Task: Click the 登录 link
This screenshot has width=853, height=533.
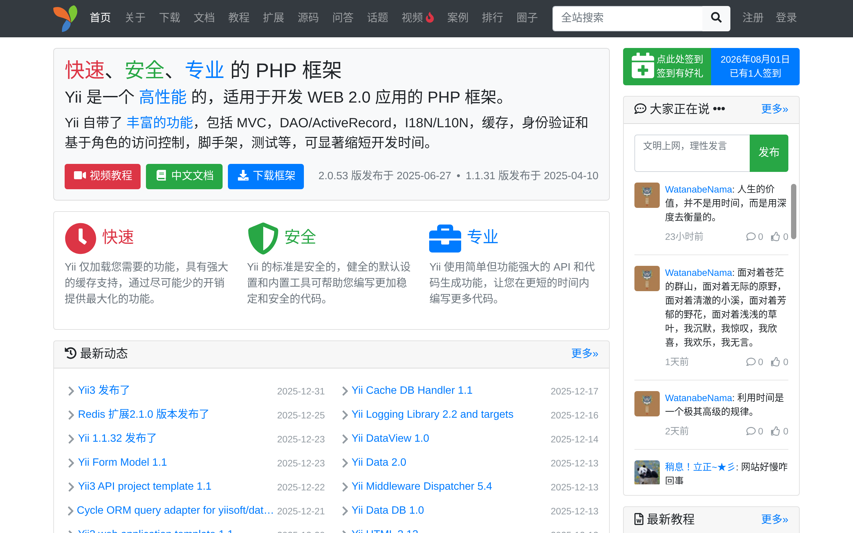Action: pyautogui.click(x=786, y=18)
